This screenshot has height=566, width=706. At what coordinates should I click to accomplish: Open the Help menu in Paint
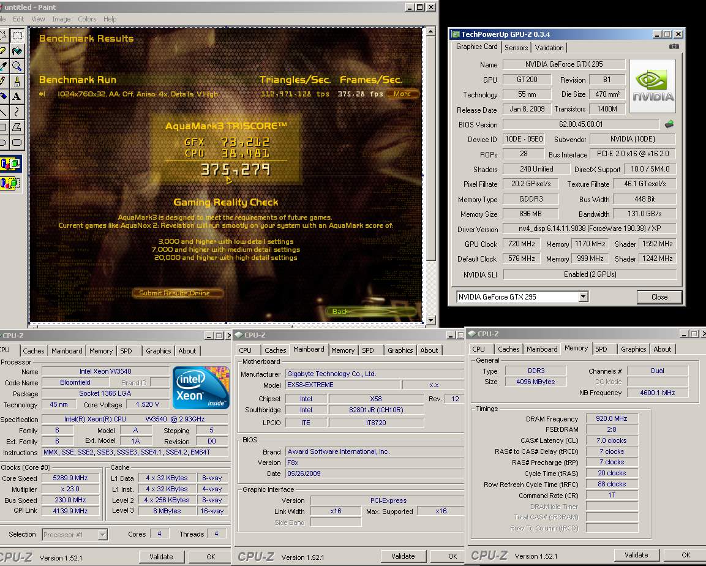[x=110, y=19]
